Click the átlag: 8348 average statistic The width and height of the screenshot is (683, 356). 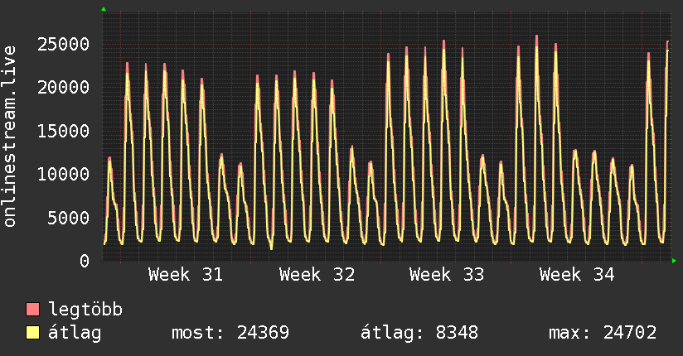419,333
